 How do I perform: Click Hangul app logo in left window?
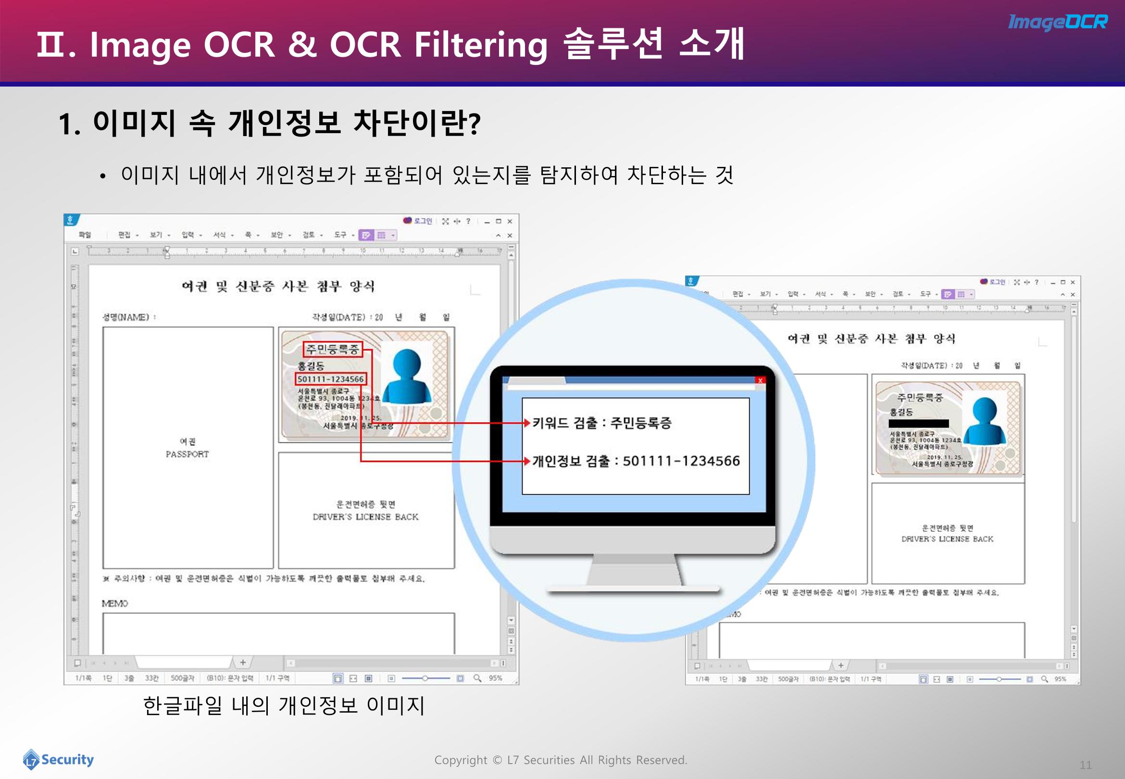point(71,220)
